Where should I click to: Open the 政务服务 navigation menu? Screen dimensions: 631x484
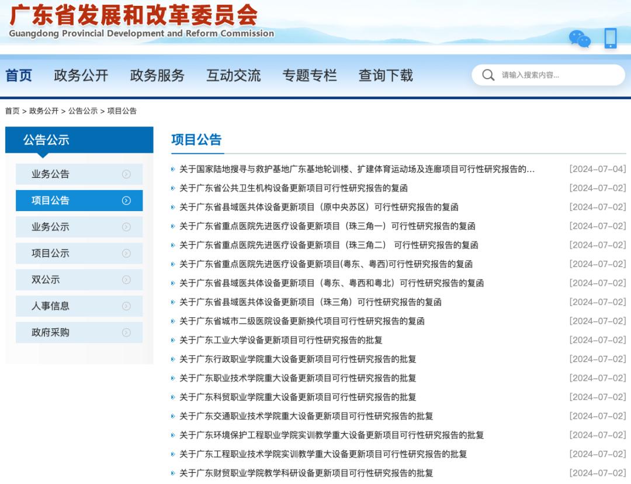coord(157,75)
